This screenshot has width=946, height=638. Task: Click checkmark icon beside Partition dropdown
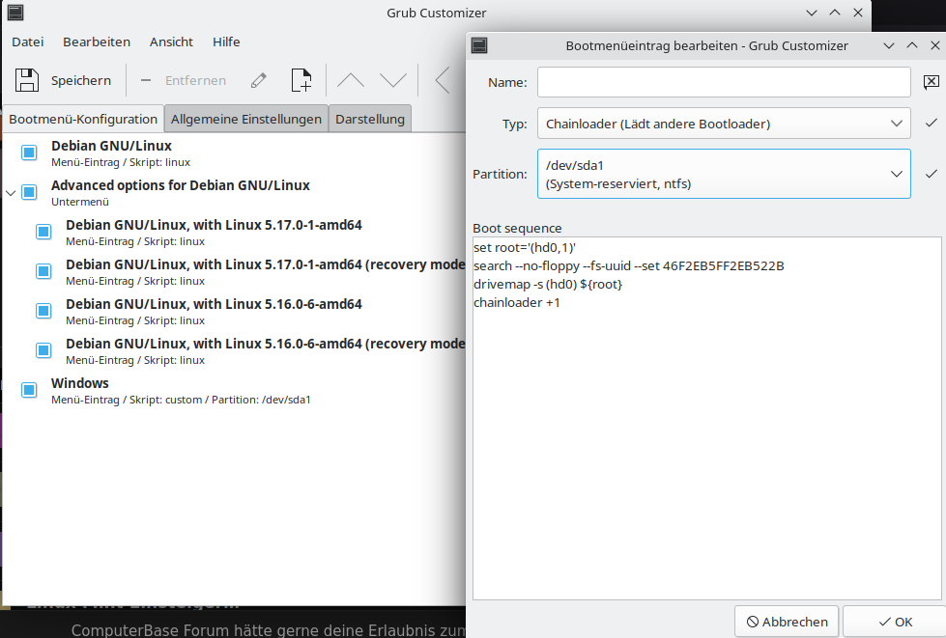[x=931, y=174]
